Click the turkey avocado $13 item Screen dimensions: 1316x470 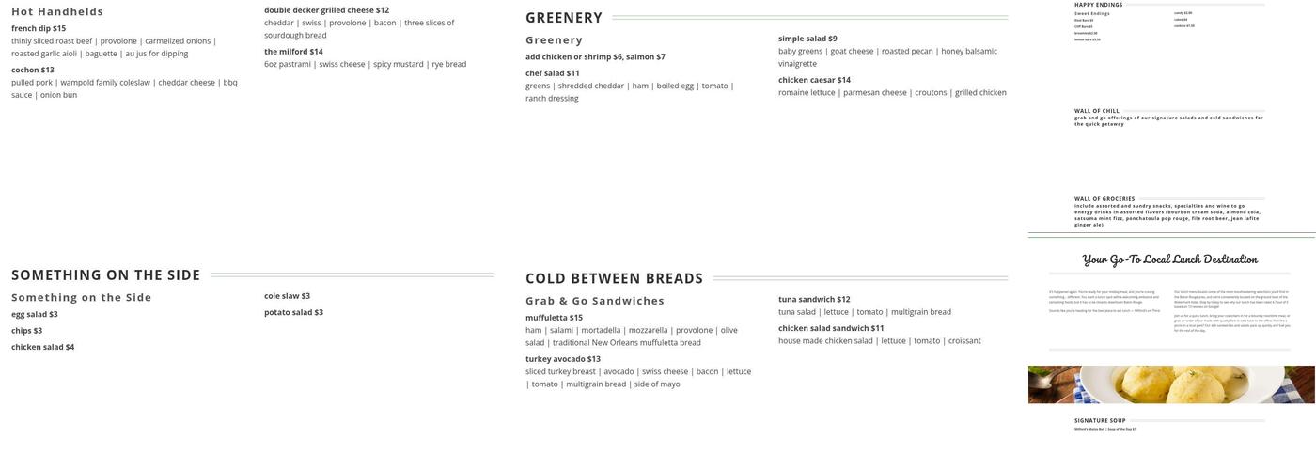563,359
